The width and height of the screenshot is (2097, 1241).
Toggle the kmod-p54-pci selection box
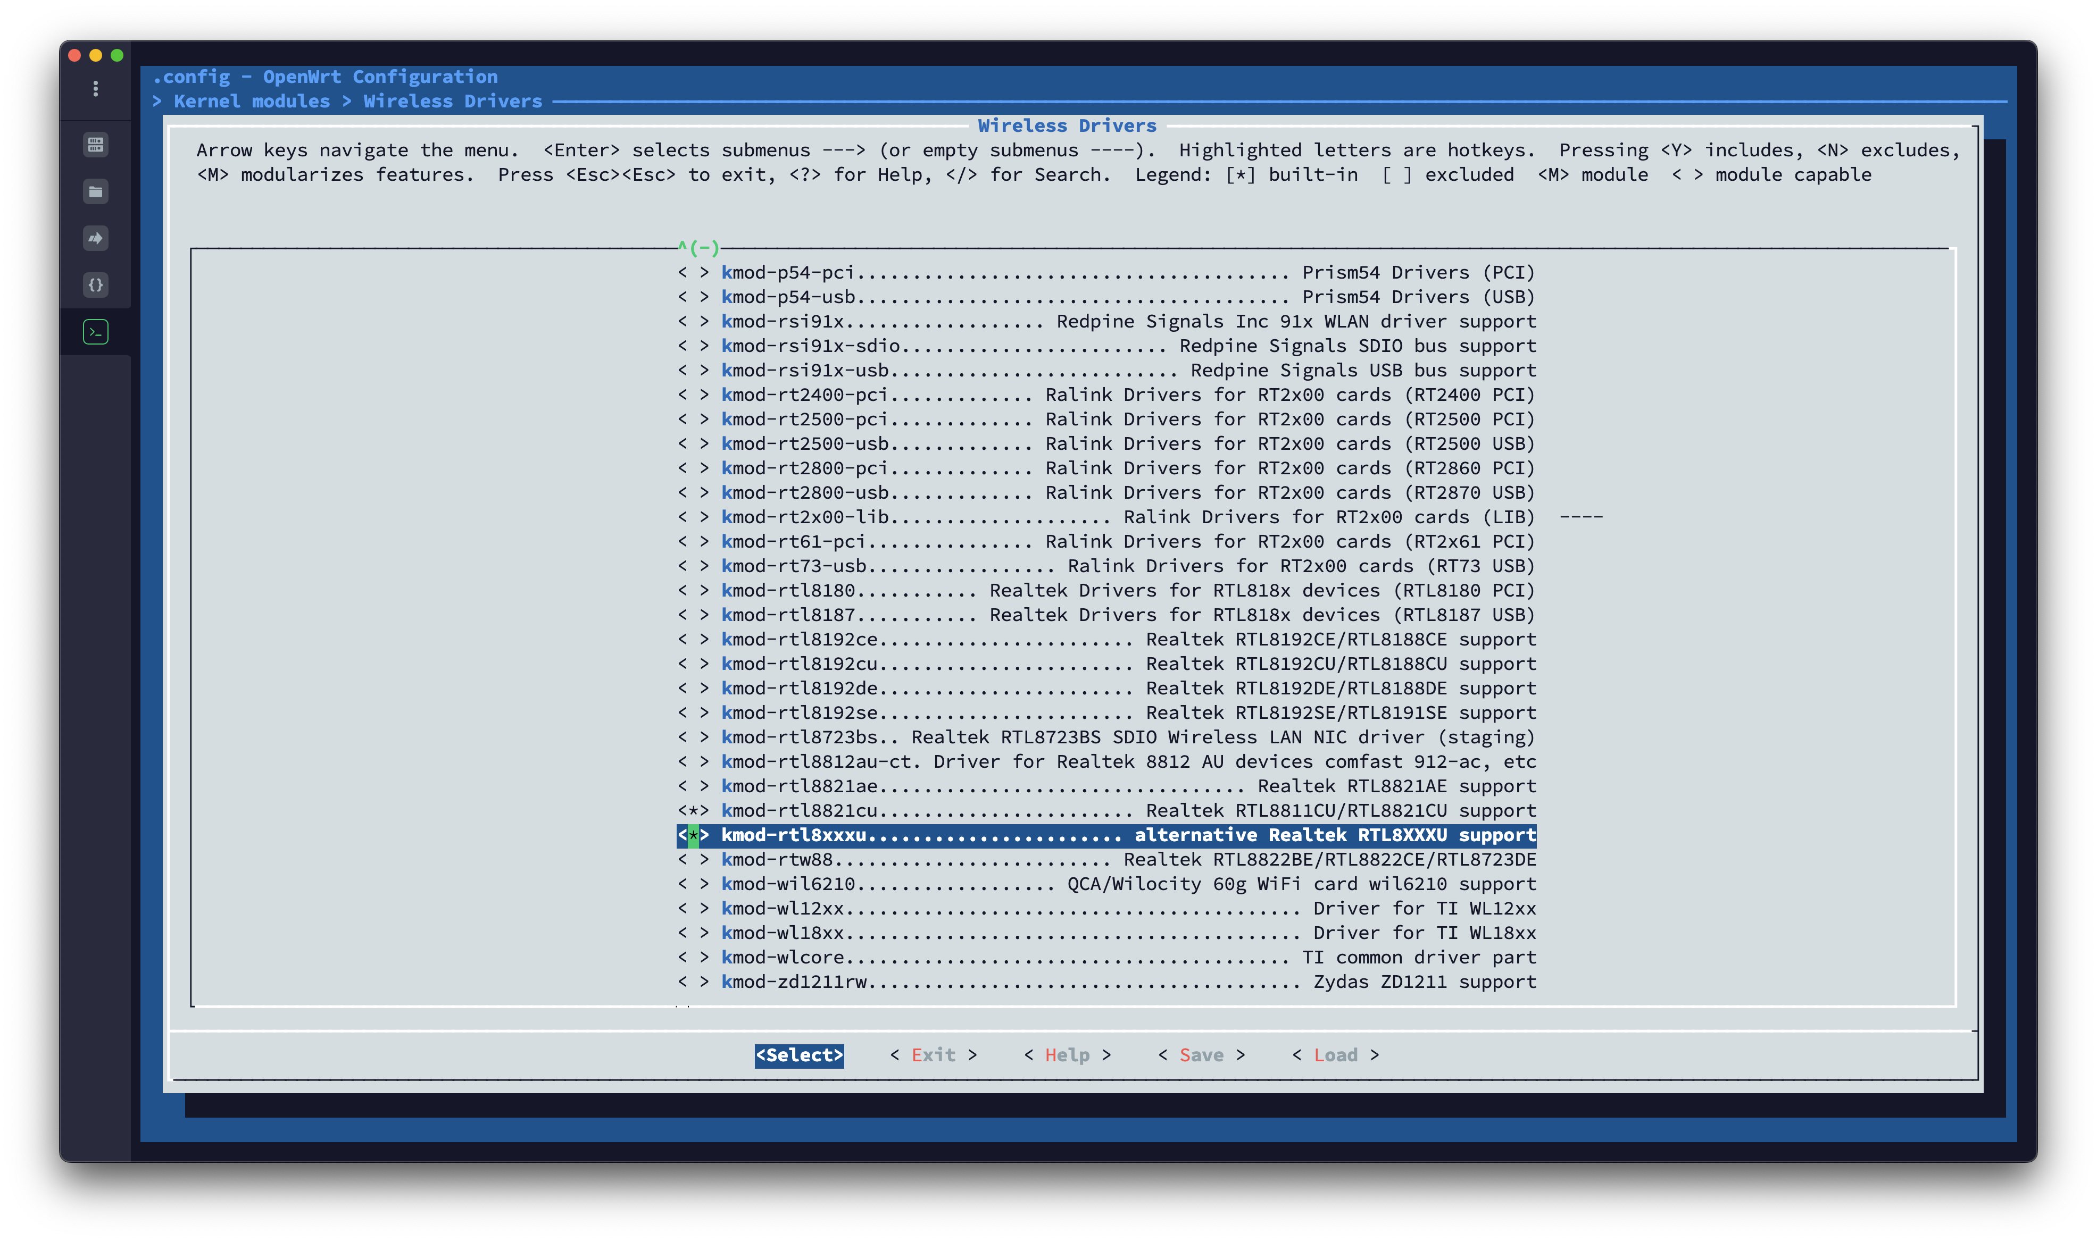click(x=693, y=273)
